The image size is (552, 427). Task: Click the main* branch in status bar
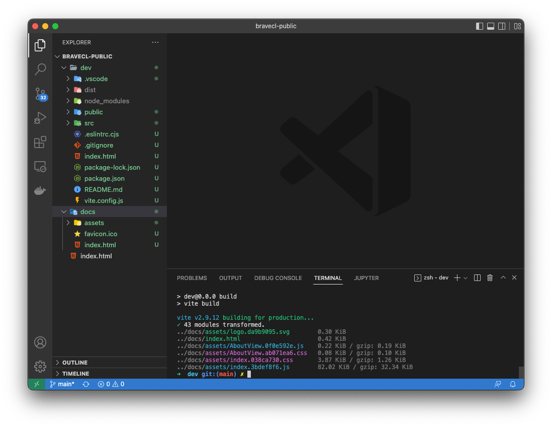tap(62, 384)
